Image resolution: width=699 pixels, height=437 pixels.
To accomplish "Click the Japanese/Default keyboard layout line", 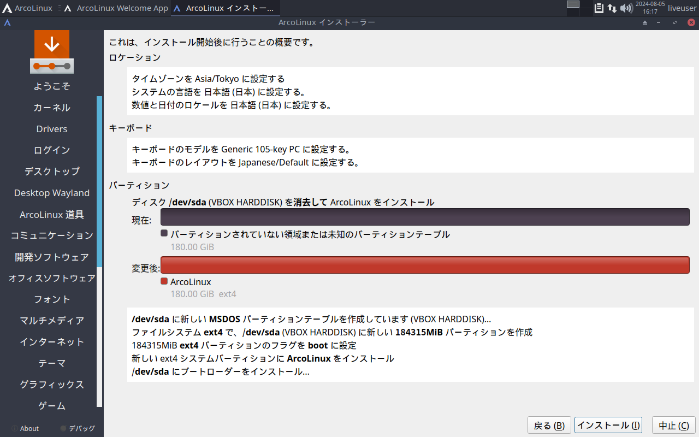I will pyautogui.click(x=246, y=162).
